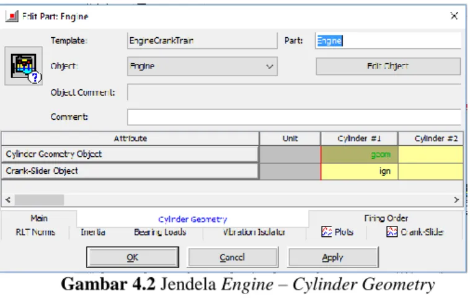
Task: Click the Template field EngineCrankTrain
Action: [x=202, y=40]
